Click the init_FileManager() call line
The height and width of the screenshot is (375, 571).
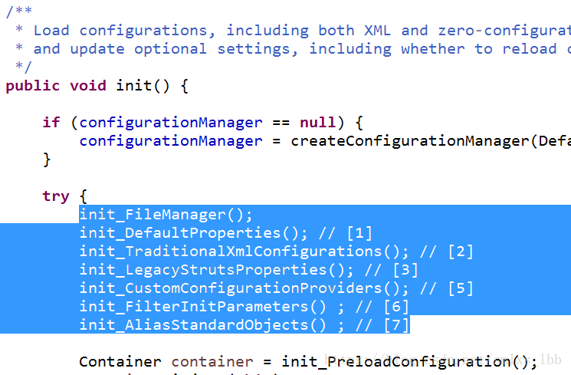(166, 214)
